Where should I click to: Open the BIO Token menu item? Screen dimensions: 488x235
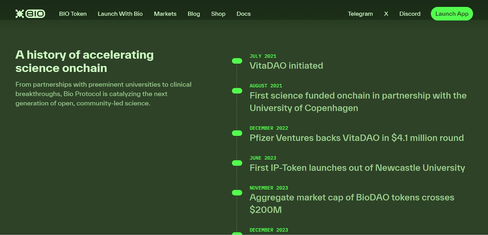click(x=73, y=14)
